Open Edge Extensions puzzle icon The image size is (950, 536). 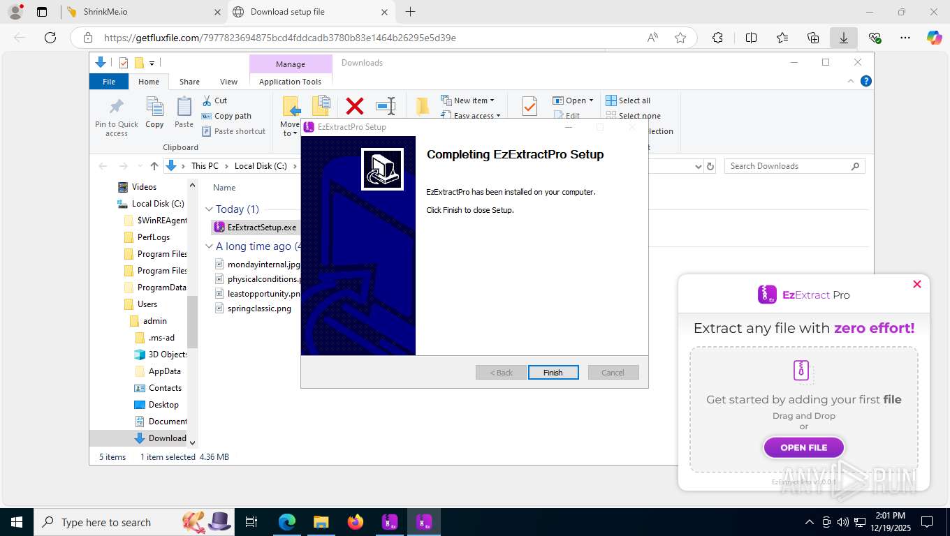coord(717,38)
